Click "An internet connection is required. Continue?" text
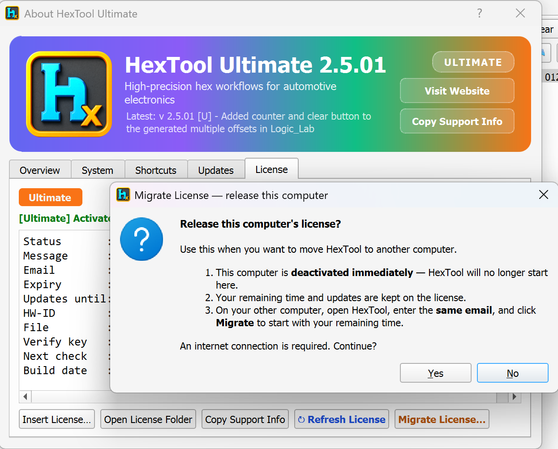This screenshot has width=558, height=449. [279, 346]
